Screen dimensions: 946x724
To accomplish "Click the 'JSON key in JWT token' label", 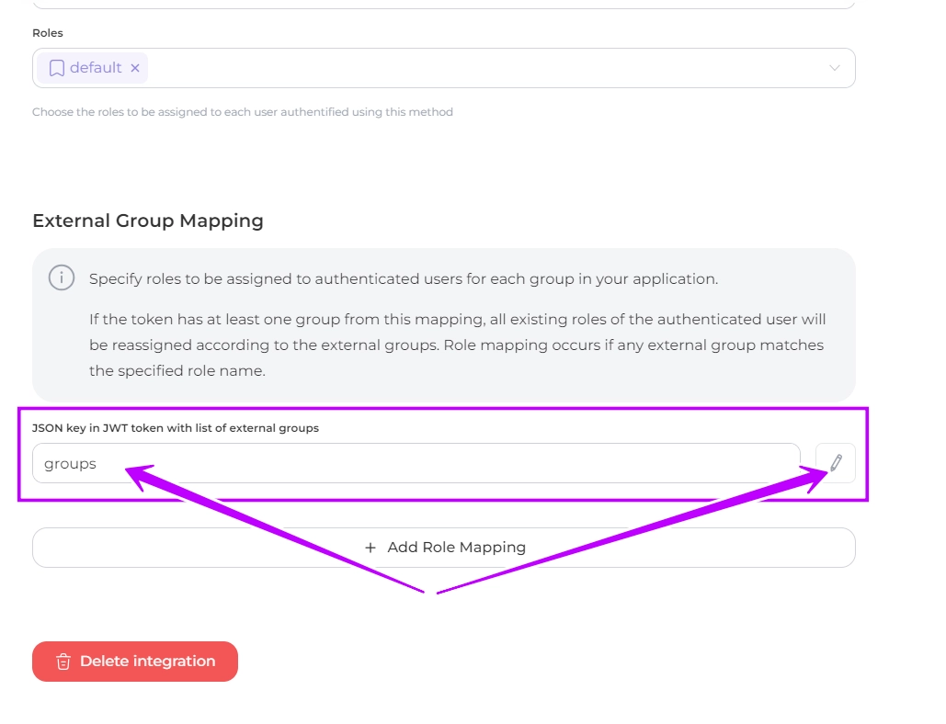I will point(176,428).
